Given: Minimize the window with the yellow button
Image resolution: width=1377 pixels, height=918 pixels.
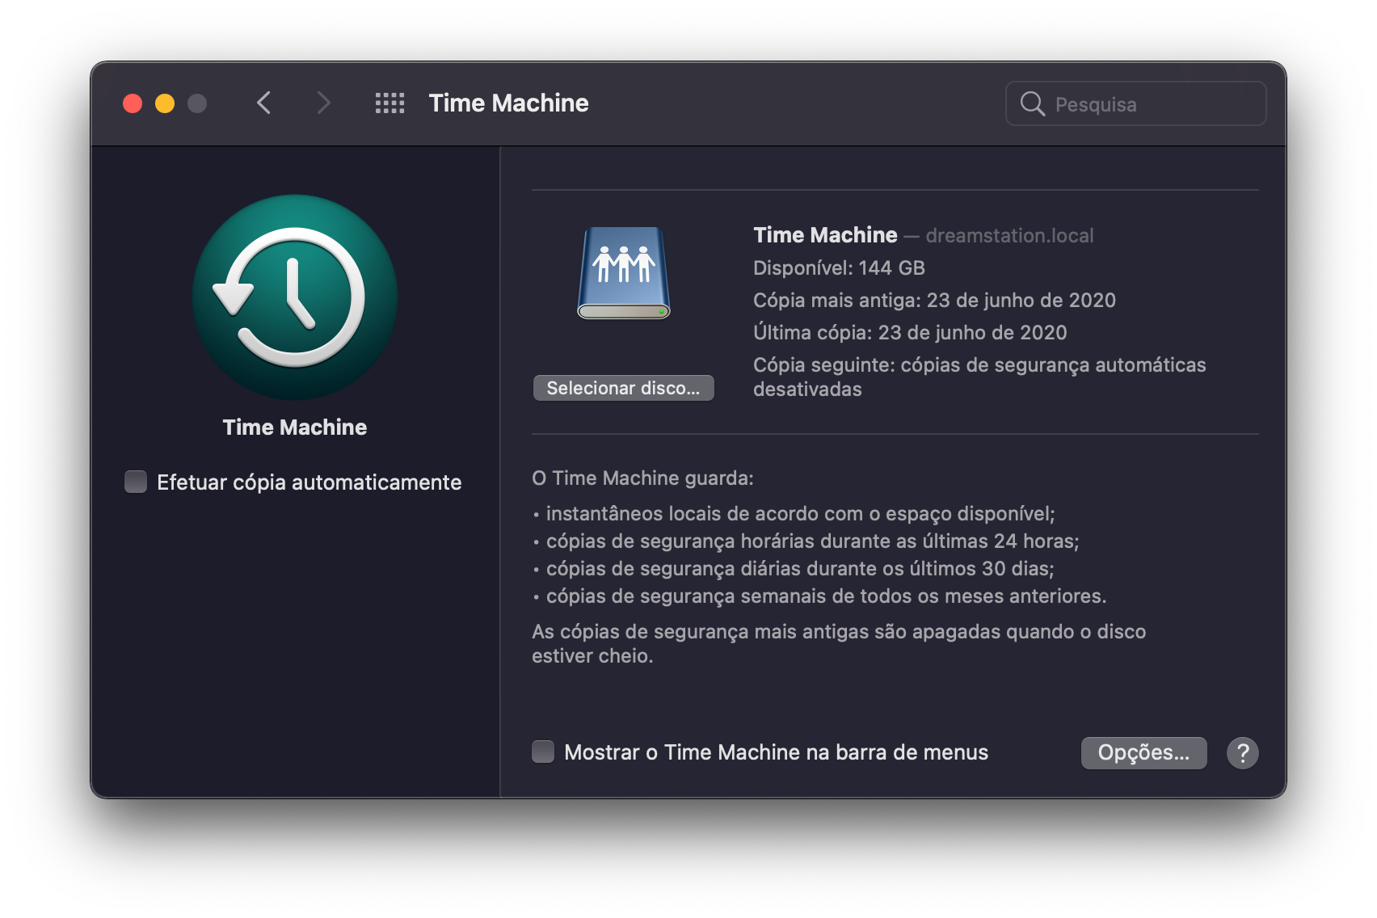Looking at the screenshot, I should pos(165,103).
